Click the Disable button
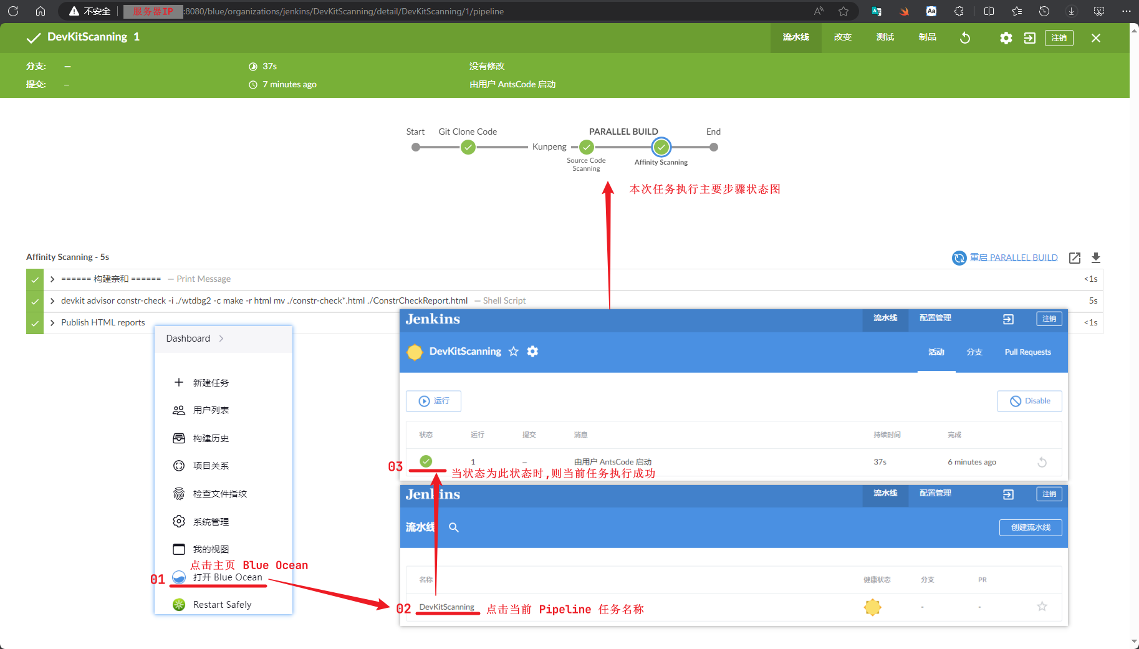Screen dimensions: 1139x649 [1029, 401]
